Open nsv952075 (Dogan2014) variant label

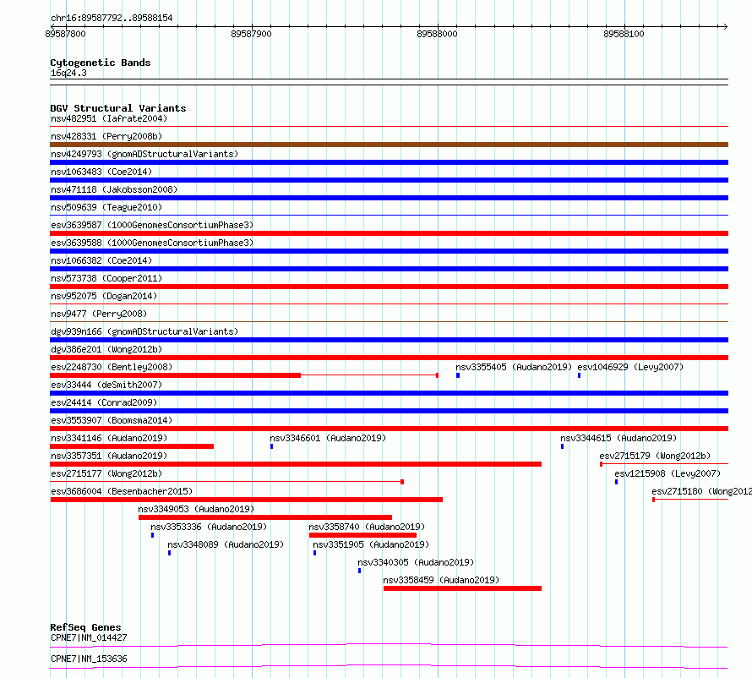pos(104,296)
